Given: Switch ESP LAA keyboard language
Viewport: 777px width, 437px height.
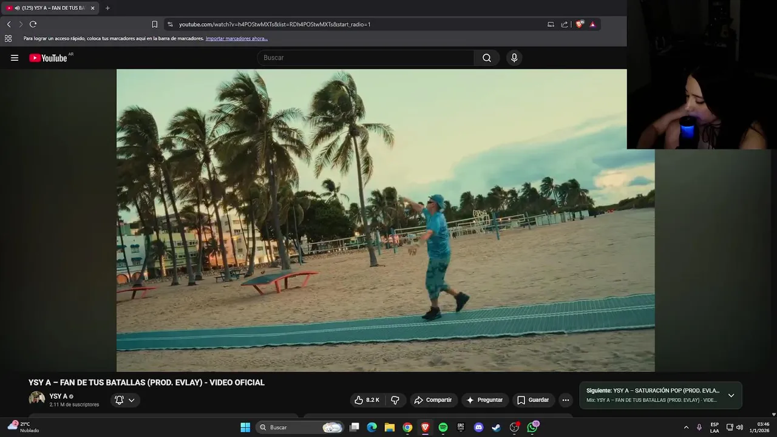Looking at the screenshot, I should coord(714,427).
